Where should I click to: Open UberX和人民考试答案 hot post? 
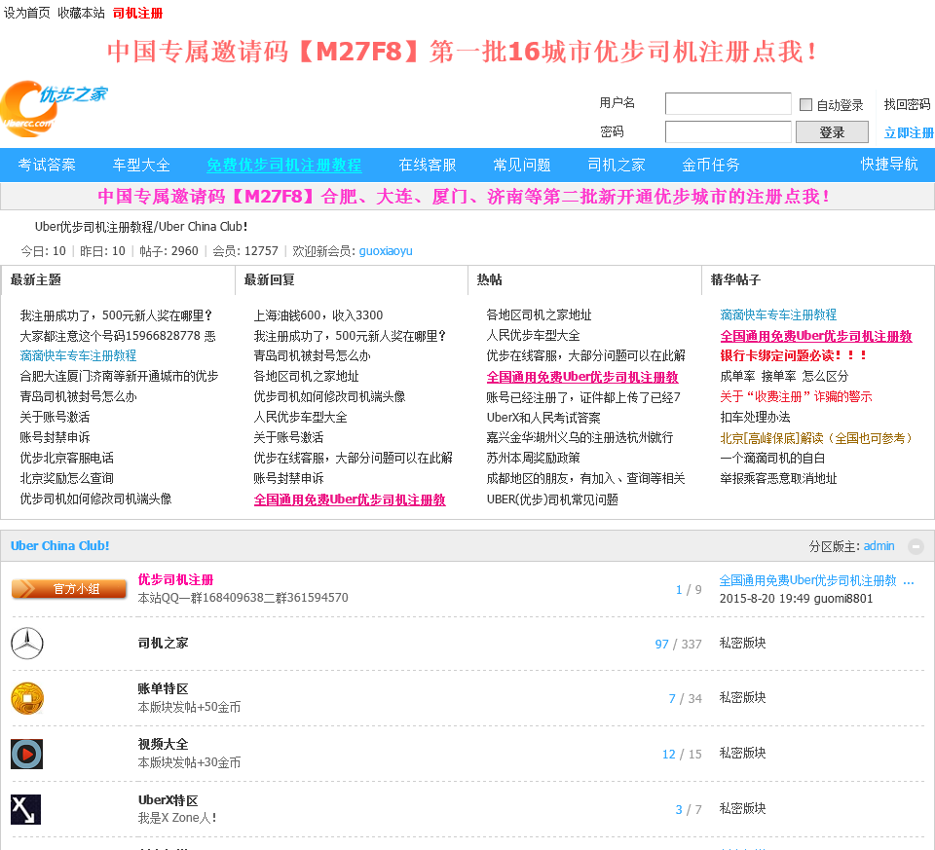coord(543,418)
